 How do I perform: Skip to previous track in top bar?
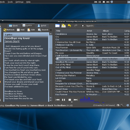[x=96, y=2]
